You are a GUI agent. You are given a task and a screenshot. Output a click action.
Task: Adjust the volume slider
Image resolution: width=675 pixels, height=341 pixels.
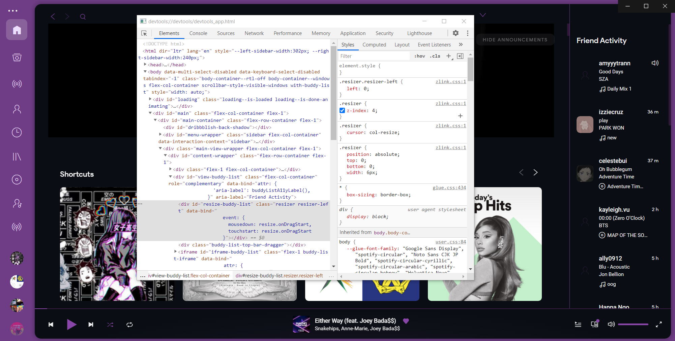(633, 324)
